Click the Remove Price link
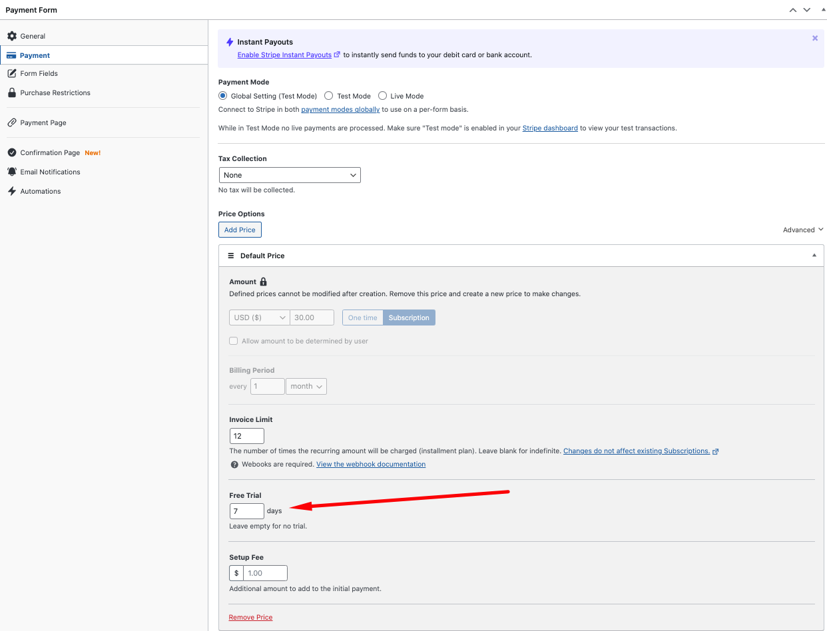 tap(250, 617)
